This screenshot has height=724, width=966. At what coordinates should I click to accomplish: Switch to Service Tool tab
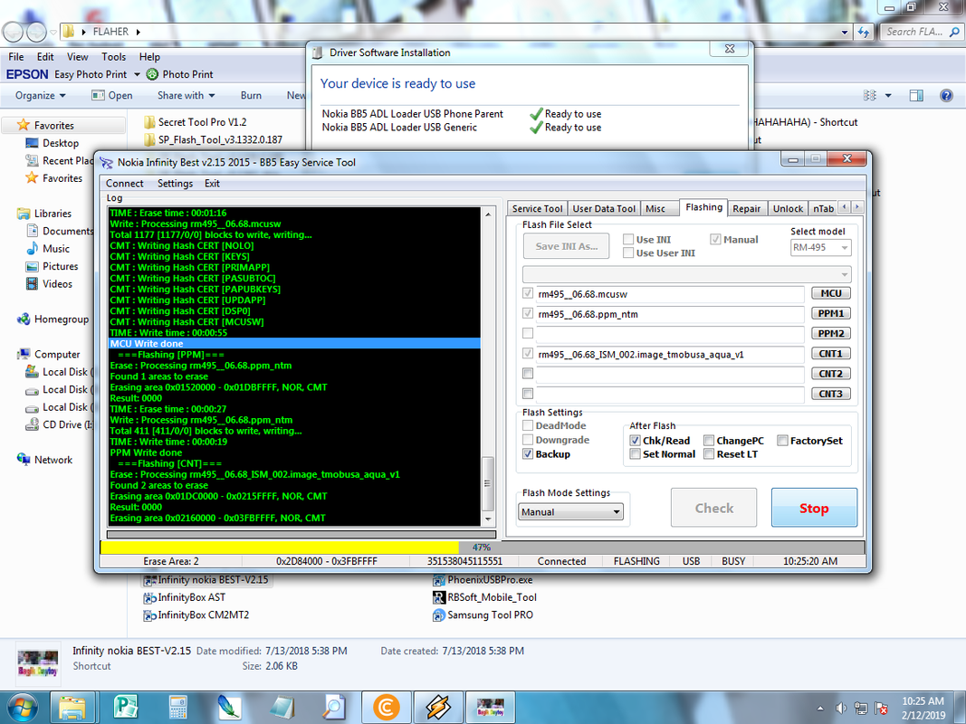(537, 209)
